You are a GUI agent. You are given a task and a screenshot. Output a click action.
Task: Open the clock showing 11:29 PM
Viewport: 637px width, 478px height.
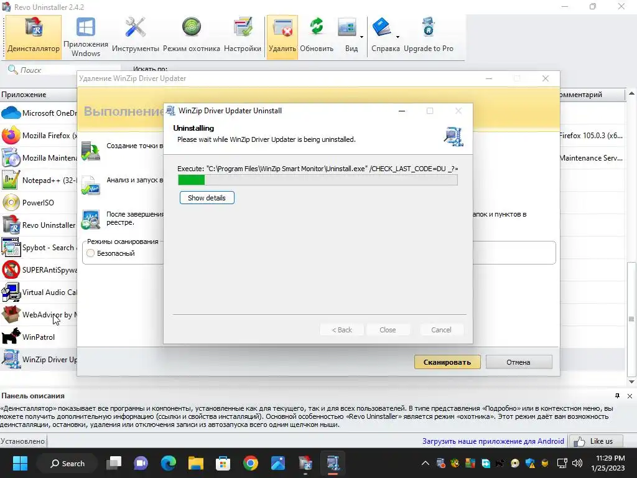click(x=608, y=463)
